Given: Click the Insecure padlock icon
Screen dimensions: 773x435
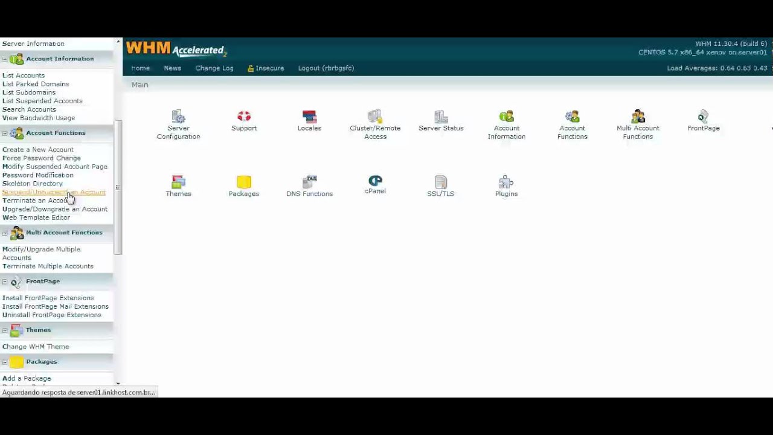Looking at the screenshot, I should [x=251, y=68].
